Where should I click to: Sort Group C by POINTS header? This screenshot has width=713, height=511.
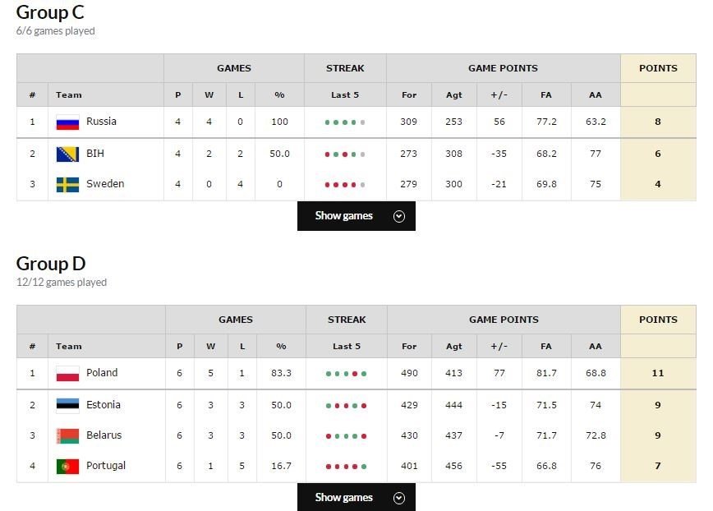click(x=658, y=68)
